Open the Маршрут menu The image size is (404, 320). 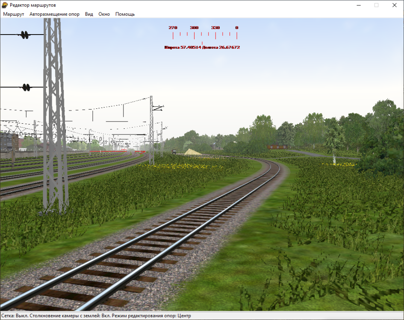click(x=14, y=14)
